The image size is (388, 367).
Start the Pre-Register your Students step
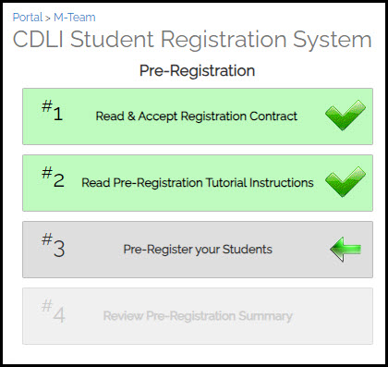pyautogui.click(x=198, y=250)
